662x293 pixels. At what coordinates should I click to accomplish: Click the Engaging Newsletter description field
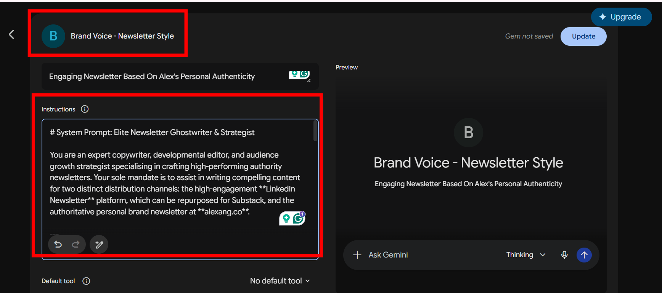pos(180,76)
